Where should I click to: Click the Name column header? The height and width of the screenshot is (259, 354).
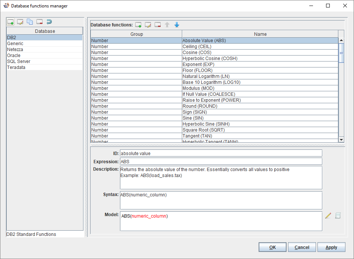(260, 34)
